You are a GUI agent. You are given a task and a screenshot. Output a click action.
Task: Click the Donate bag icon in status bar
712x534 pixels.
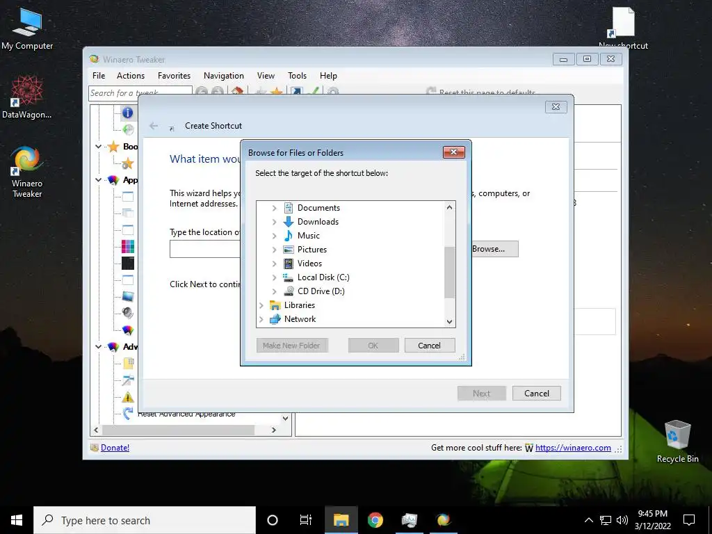click(x=95, y=448)
